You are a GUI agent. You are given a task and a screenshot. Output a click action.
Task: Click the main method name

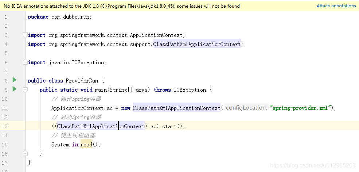click(101, 90)
